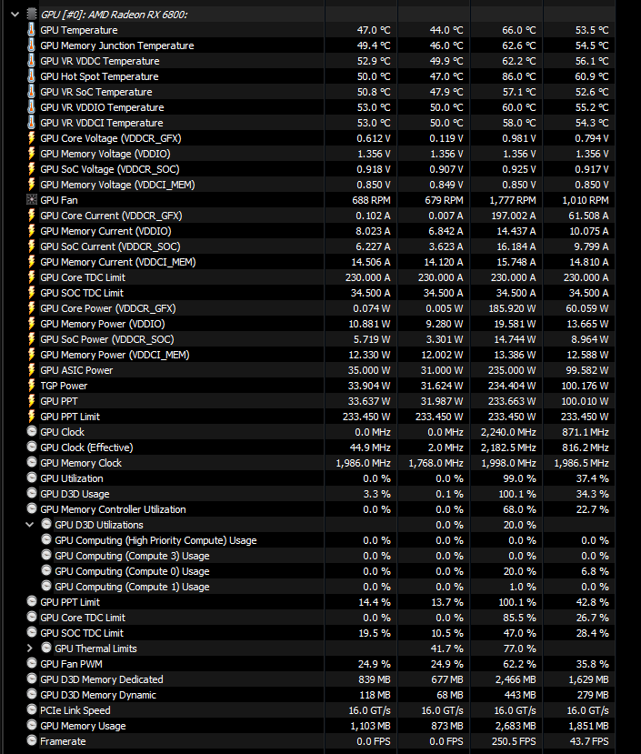Select the GPU PPT Limit 233.450 W row
This screenshot has height=754, width=641.
point(320,417)
